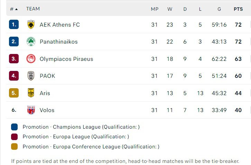251x165 pixels.
Task: Click the Aris yellow club badge
Action: (x=31, y=93)
